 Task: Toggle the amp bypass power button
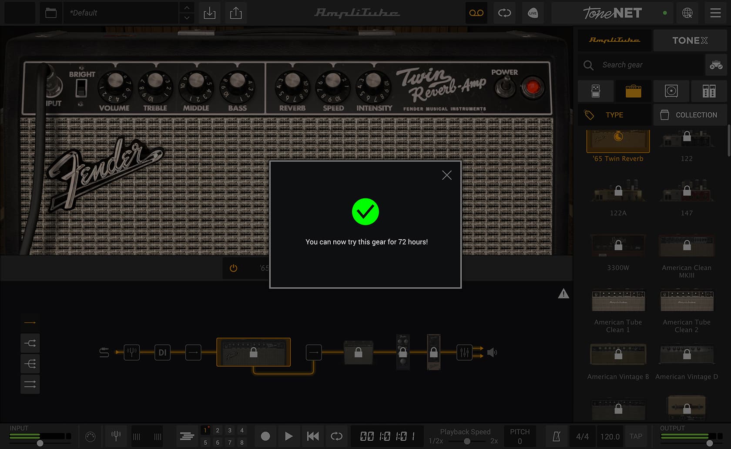pos(234,268)
